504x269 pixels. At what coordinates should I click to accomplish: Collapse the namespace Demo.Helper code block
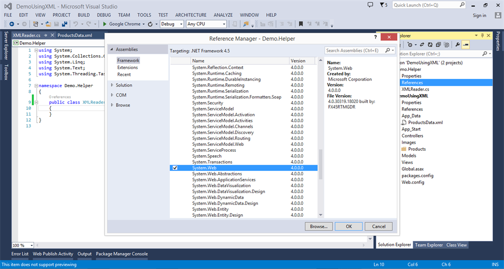(36, 86)
